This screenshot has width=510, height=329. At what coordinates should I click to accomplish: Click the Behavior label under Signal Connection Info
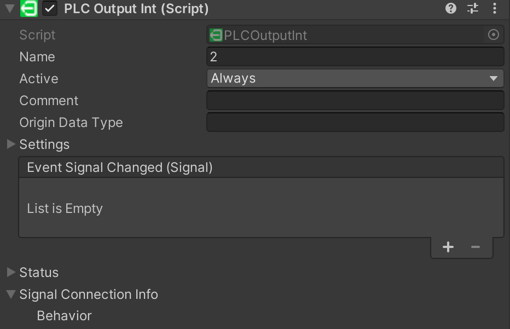point(64,316)
